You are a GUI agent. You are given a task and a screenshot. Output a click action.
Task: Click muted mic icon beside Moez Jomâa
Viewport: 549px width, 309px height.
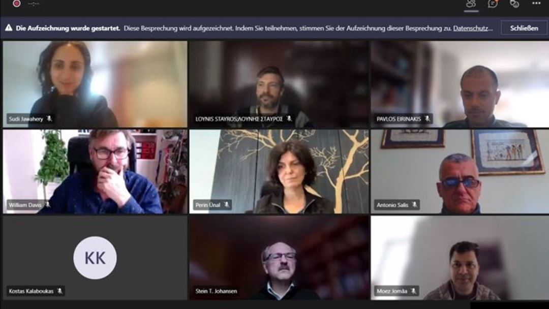[413, 291]
